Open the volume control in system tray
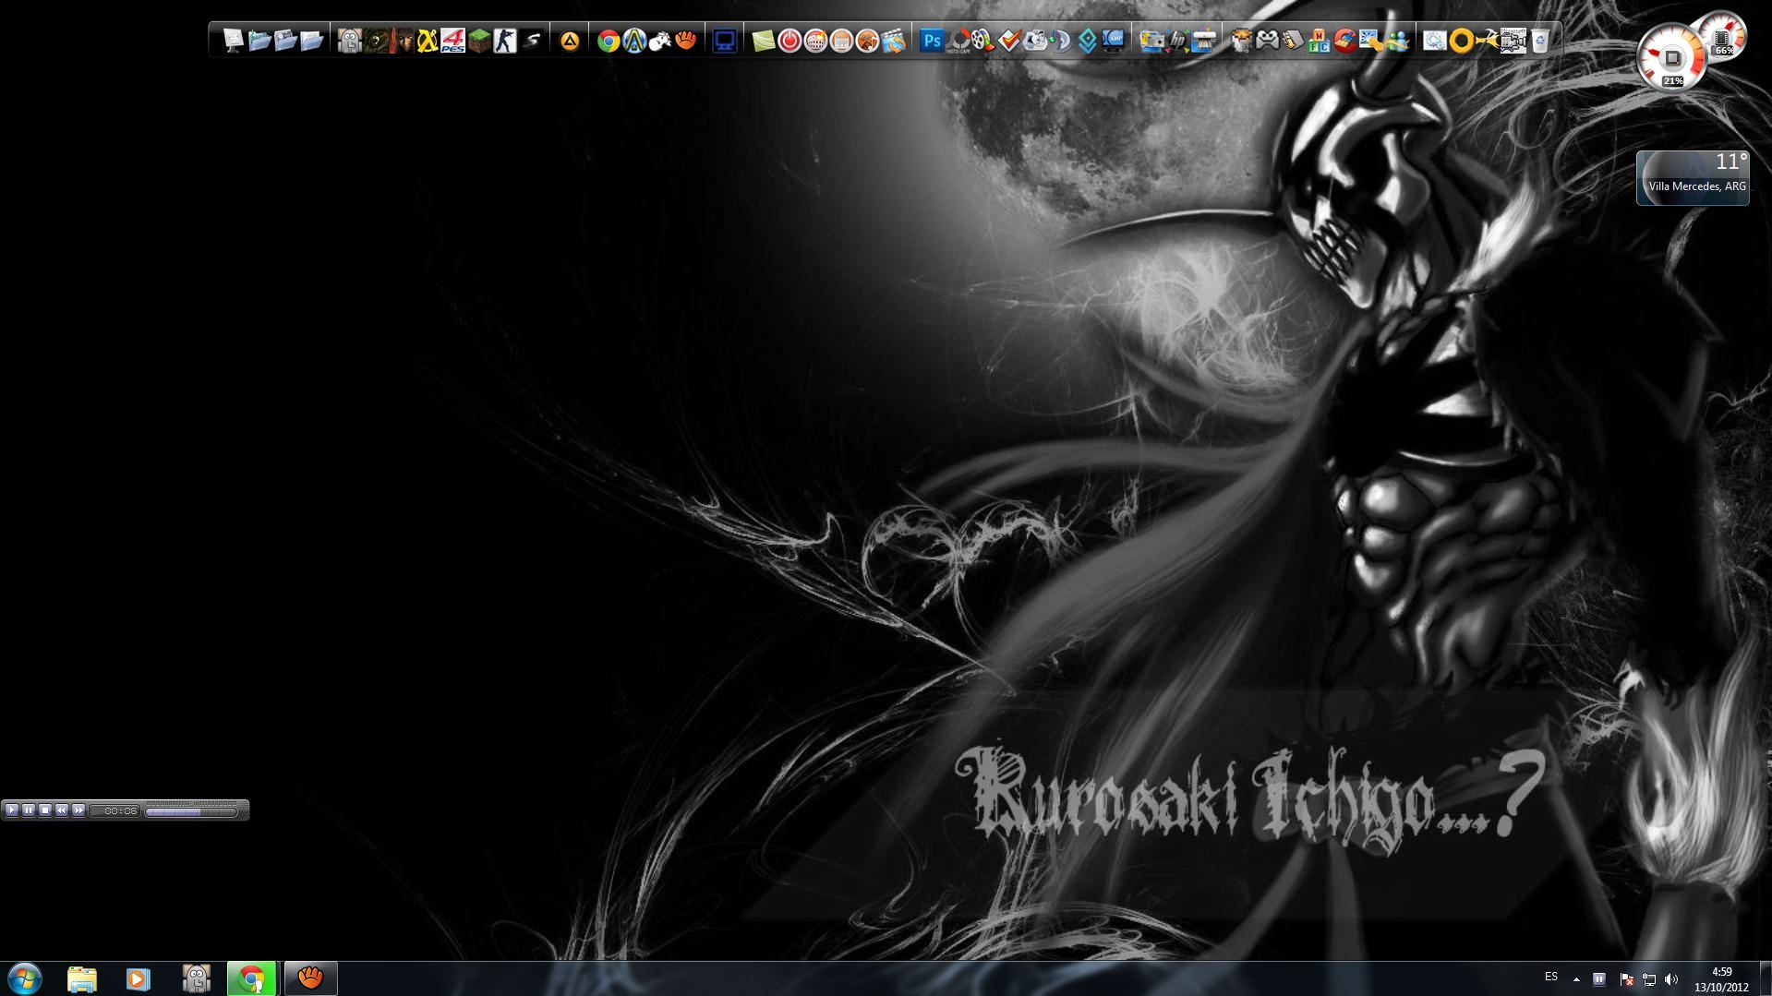Screen dimensions: 1772x996 (x=1671, y=979)
